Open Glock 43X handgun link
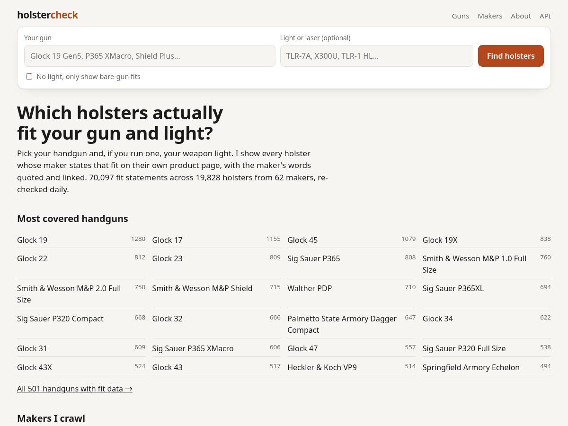 (x=35, y=367)
